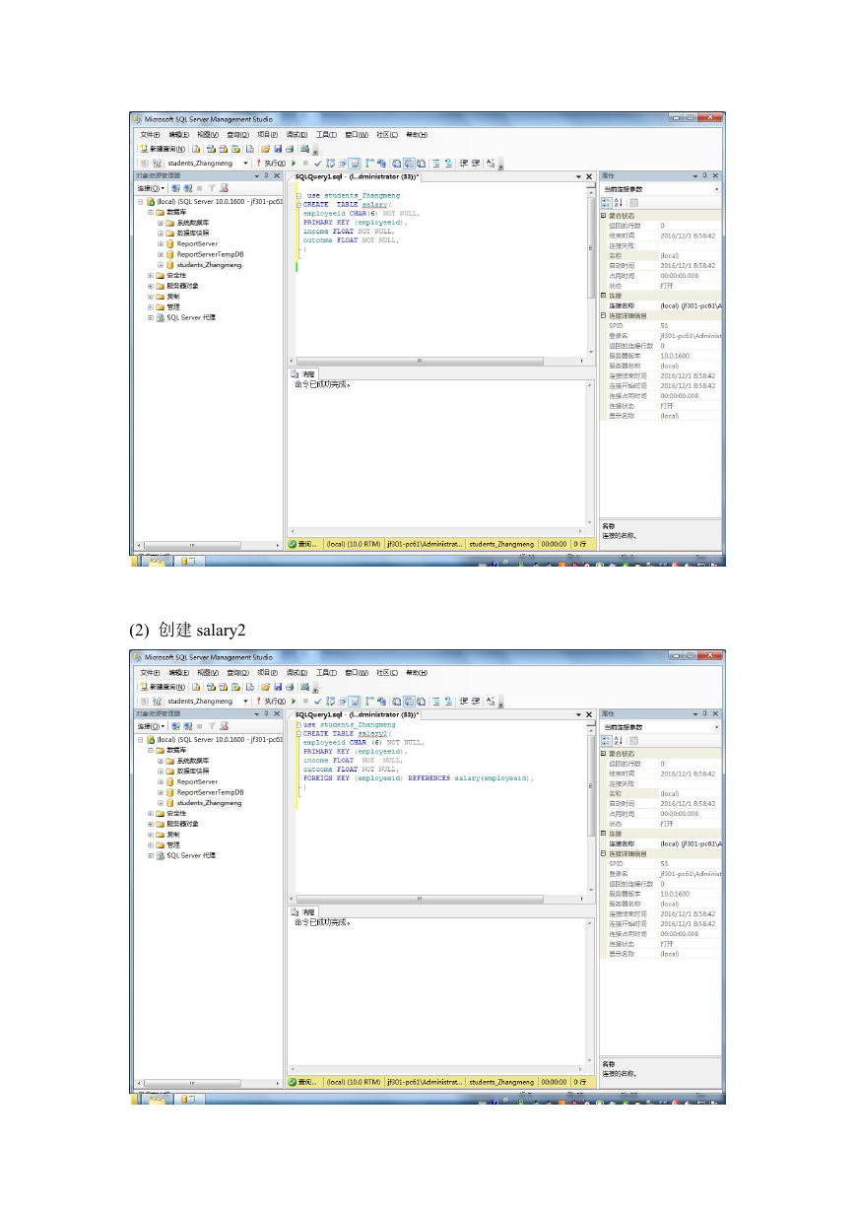This screenshot has width=856, height=1210.
Task: Select ReportServerTempDB in upper tree
Action: [x=210, y=254]
